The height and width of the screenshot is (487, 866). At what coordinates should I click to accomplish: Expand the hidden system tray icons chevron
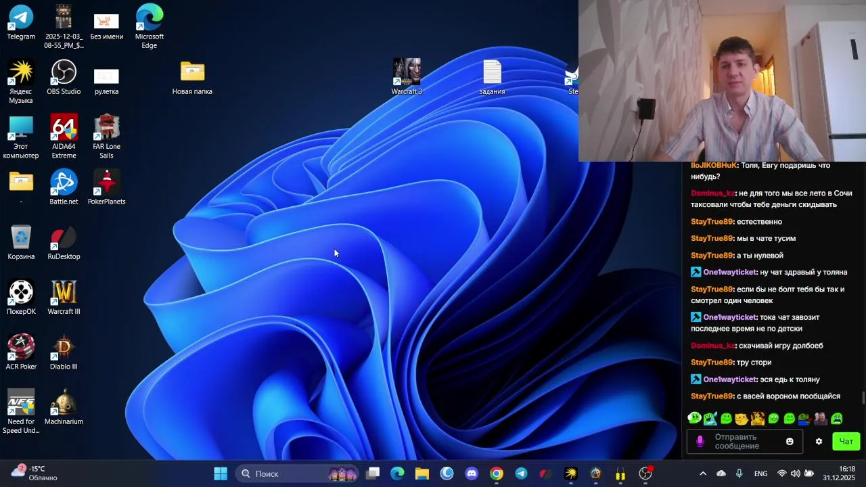point(703,473)
